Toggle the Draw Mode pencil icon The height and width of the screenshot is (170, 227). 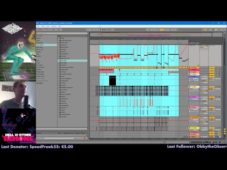[203, 30]
